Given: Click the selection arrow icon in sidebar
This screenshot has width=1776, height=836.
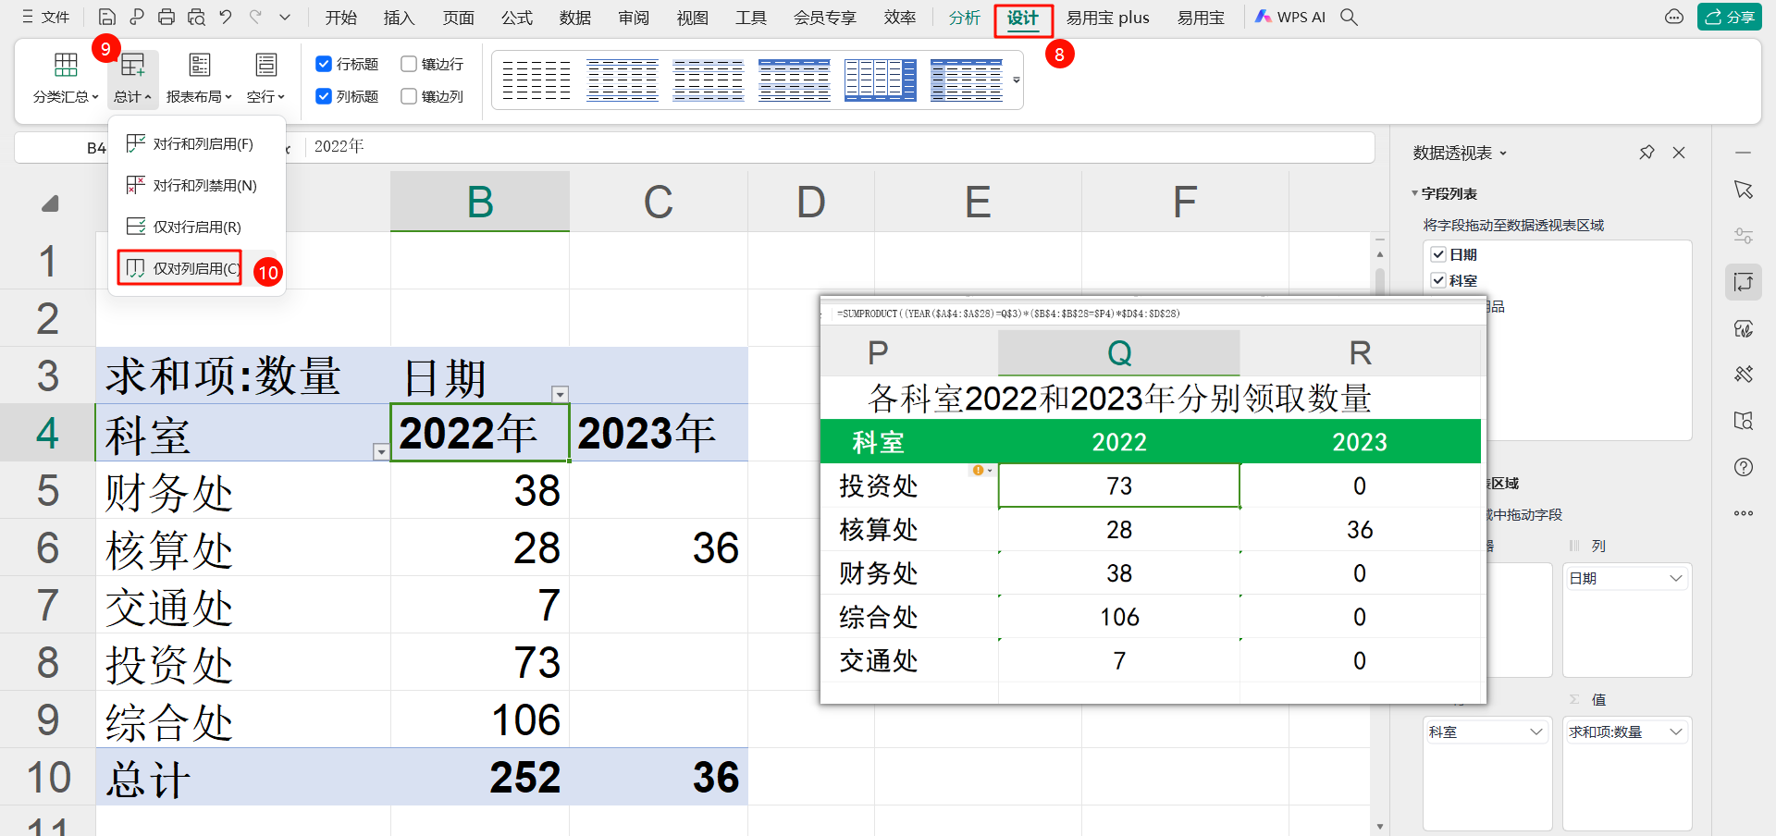Looking at the screenshot, I should click(1744, 190).
